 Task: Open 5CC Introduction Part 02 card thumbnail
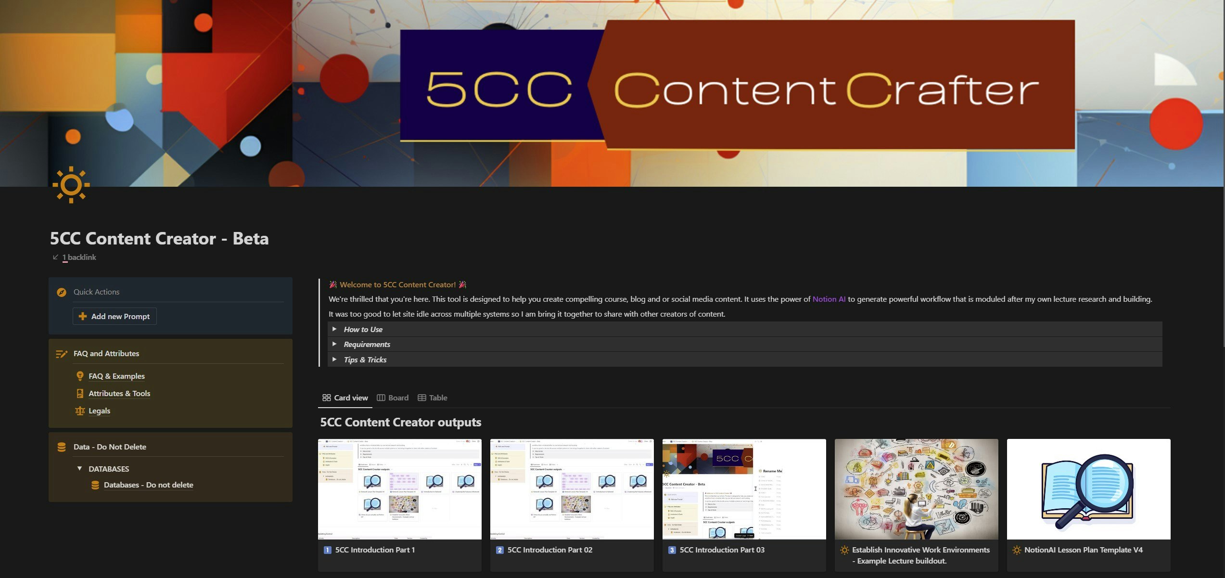(572, 489)
